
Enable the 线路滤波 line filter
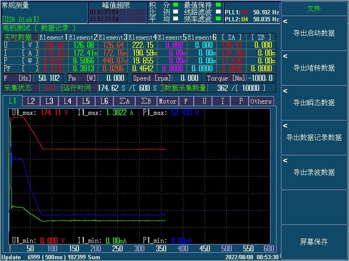point(219,12)
